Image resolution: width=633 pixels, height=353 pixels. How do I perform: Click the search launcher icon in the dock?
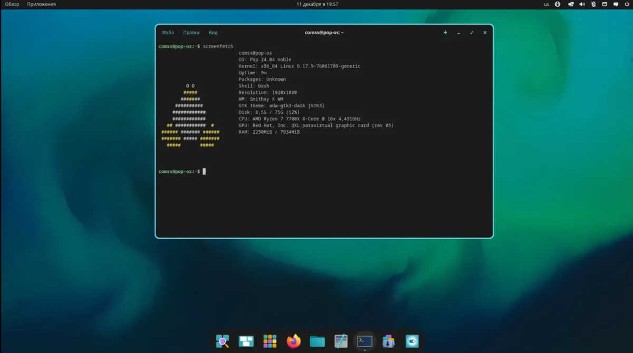click(223, 341)
